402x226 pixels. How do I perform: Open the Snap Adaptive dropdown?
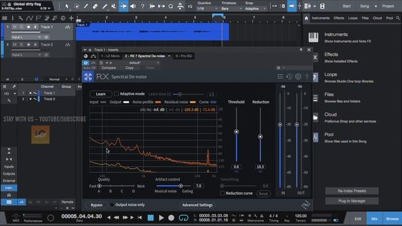[255, 8]
